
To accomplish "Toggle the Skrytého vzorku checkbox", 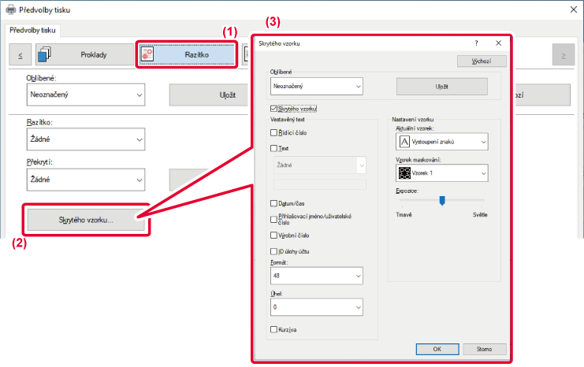I will 273,108.
